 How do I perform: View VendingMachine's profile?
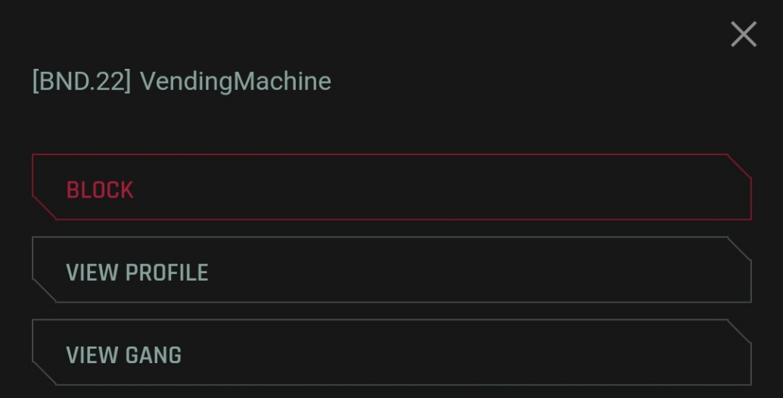click(x=391, y=270)
